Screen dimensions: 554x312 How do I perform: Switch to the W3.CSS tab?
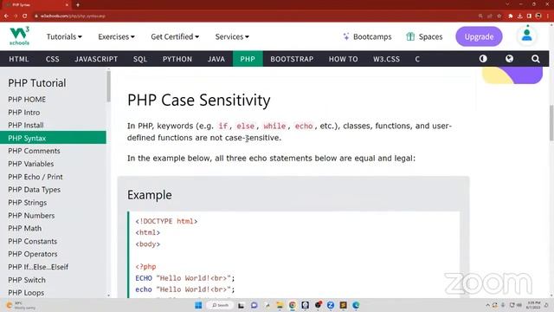coord(387,59)
